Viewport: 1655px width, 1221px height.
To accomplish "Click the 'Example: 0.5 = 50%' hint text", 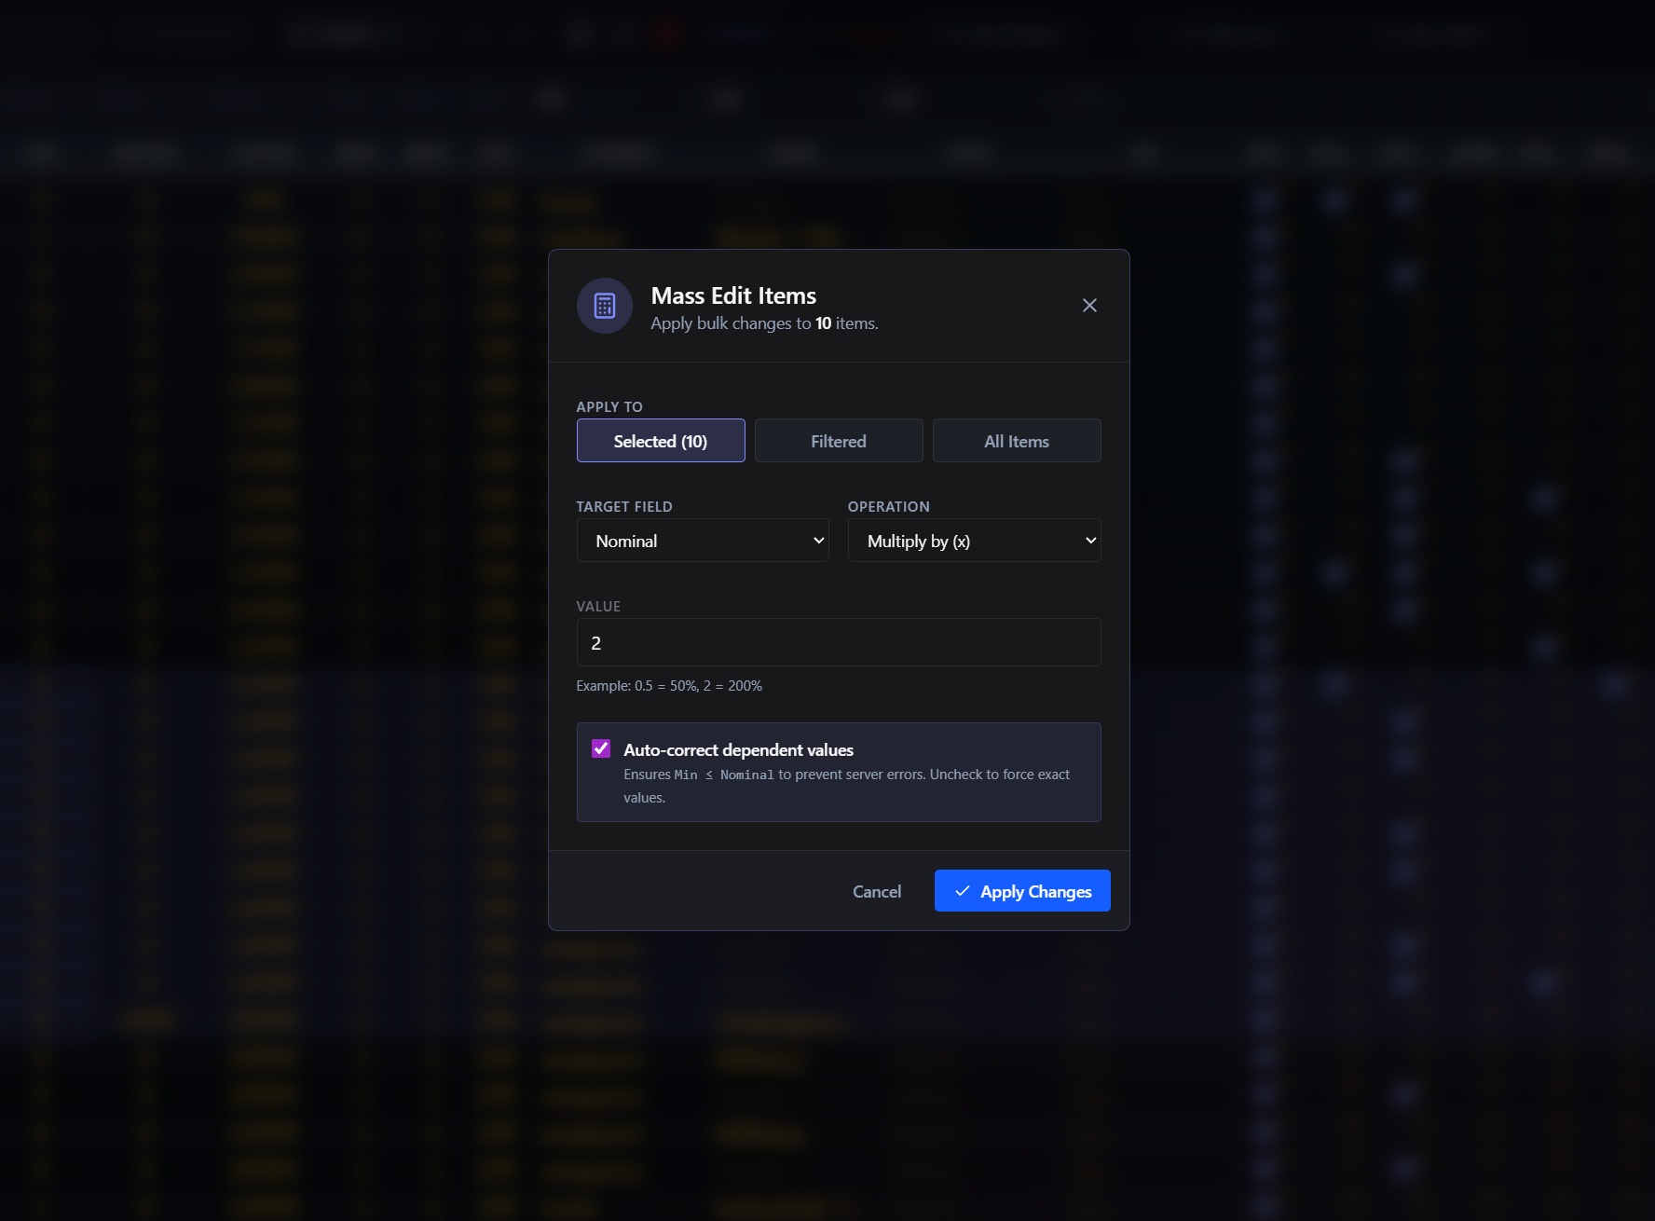I will [x=669, y=686].
